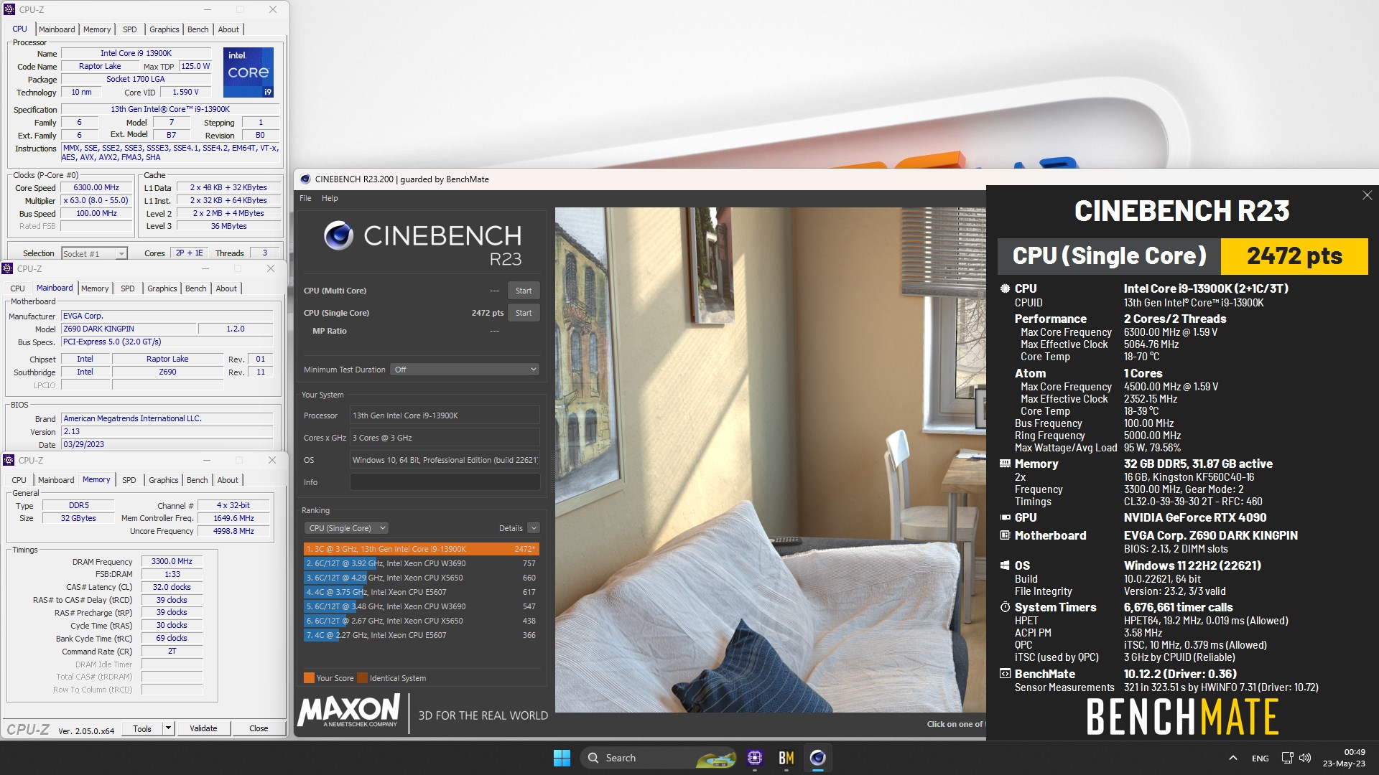The width and height of the screenshot is (1379, 775).
Task: Click Core Speed 6300.00 MHz value
Action: coord(97,188)
